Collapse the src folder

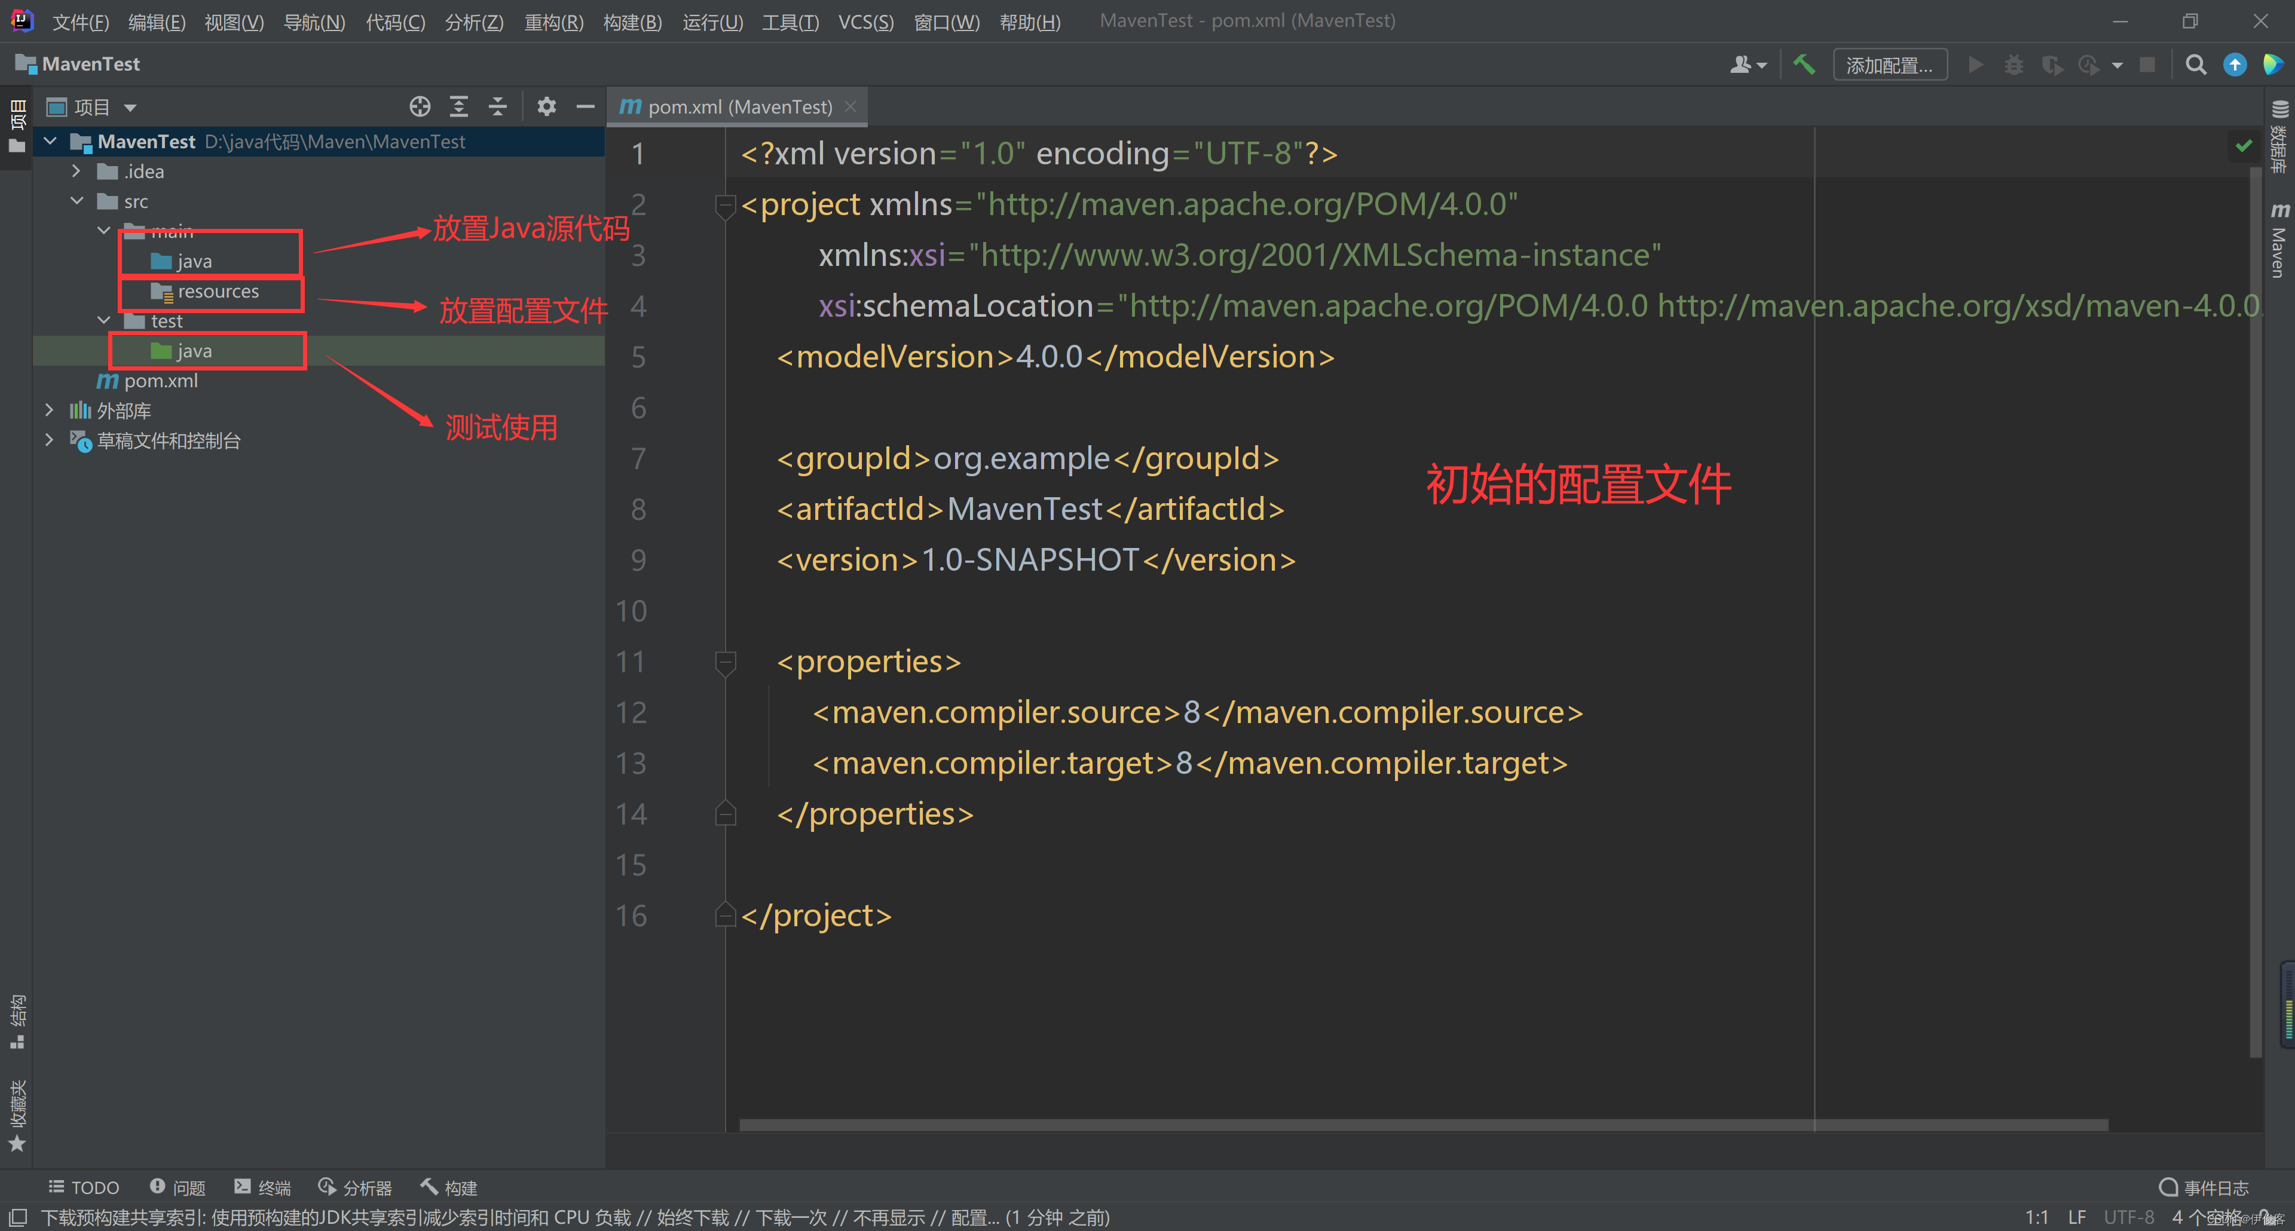pyautogui.click(x=76, y=201)
